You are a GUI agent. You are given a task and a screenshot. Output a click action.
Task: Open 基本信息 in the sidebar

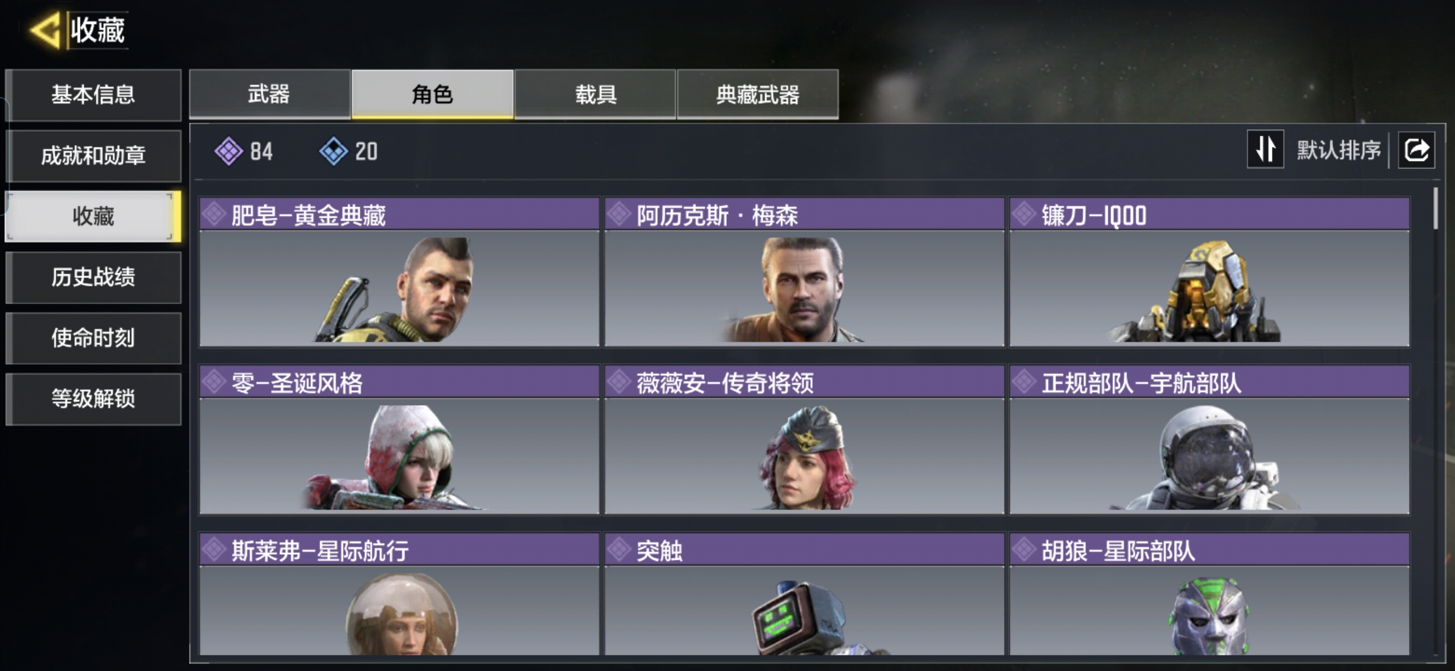(x=93, y=94)
